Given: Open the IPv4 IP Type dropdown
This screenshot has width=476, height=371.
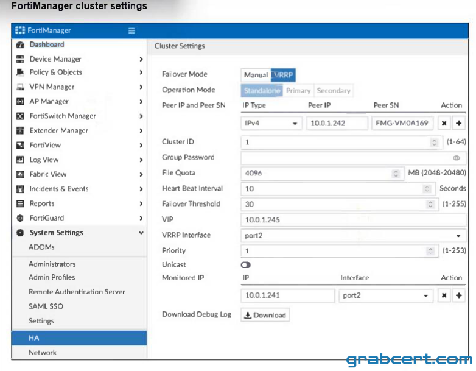Looking at the screenshot, I should pos(271,124).
